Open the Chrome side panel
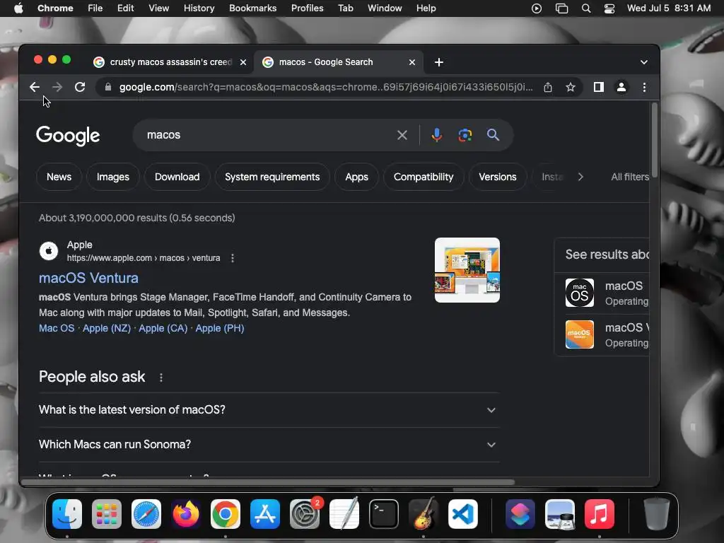Image resolution: width=724 pixels, height=543 pixels. pyautogui.click(x=598, y=87)
